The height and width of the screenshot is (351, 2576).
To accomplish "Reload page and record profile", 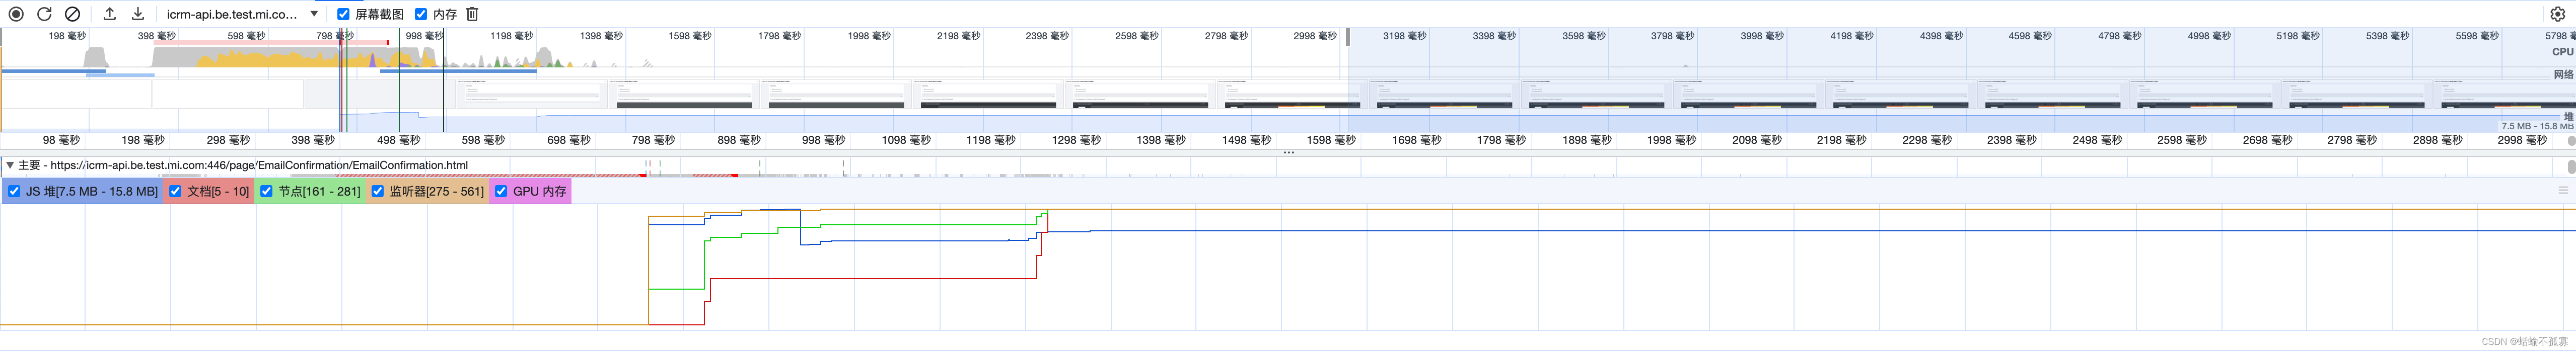I will (x=44, y=14).
